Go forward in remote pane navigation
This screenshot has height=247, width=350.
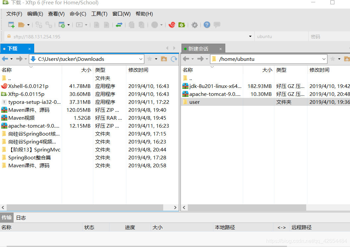click(x=200, y=59)
